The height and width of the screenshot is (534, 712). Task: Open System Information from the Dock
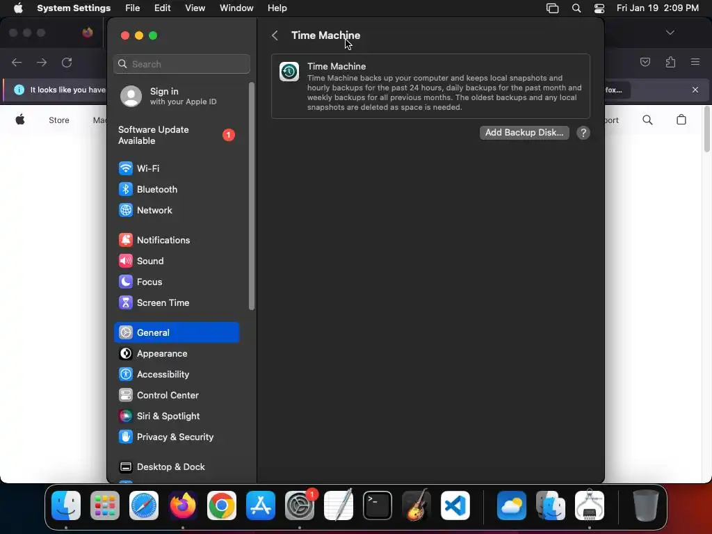point(590,505)
